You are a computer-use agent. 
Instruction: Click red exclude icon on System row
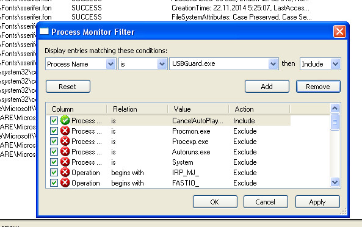pyautogui.click(x=65, y=162)
